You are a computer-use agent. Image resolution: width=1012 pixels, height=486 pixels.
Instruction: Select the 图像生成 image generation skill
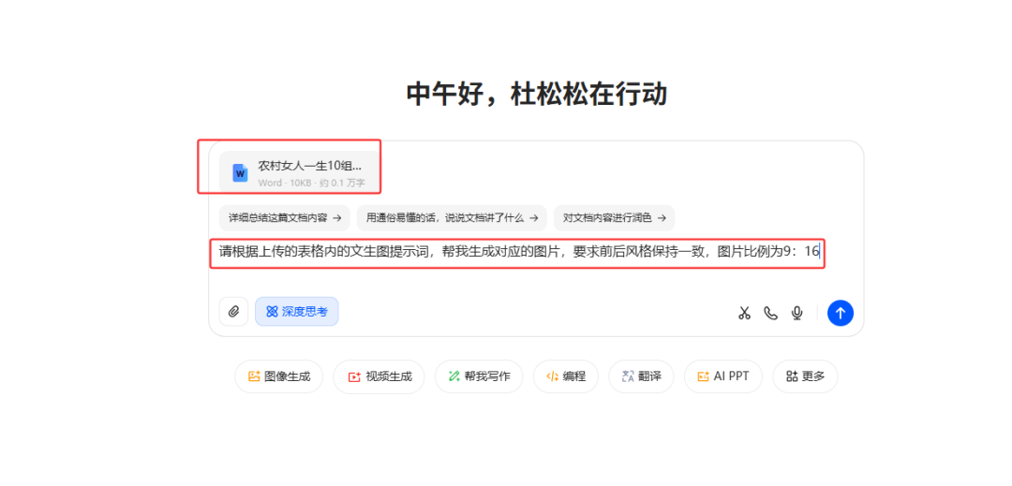278,376
